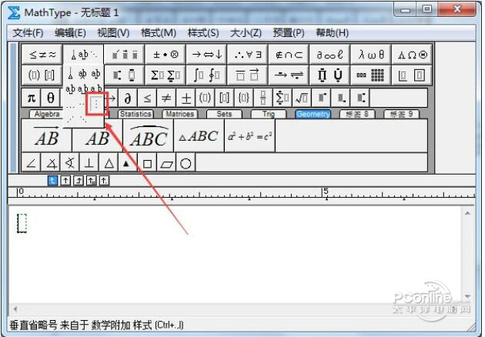Open the embellishments palette
Image resolution: width=485 pixels, height=337 pixels.
[x=124, y=55]
